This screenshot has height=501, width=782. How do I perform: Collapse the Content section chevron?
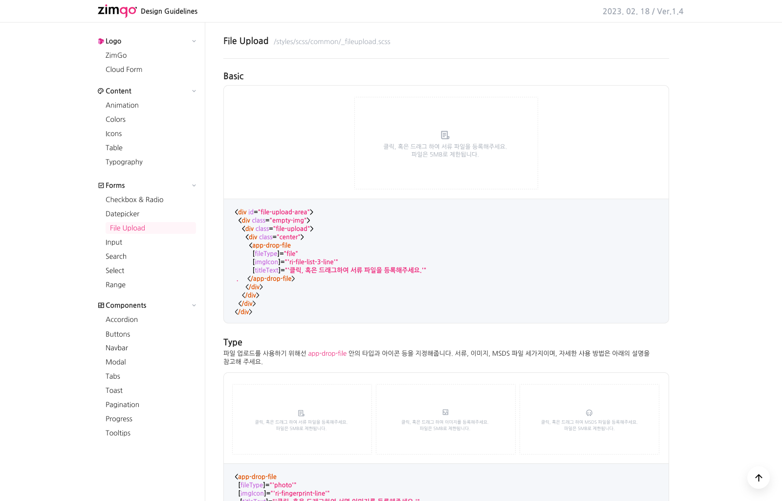(x=194, y=91)
